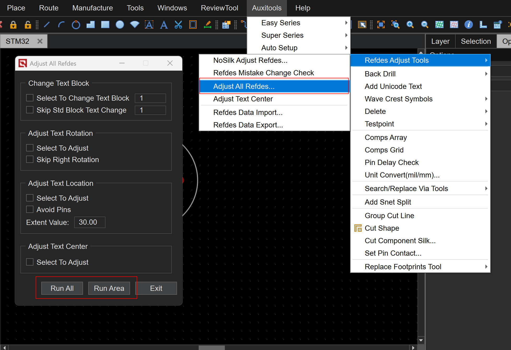The width and height of the screenshot is (511, 350).
Task: Click the Zoom In magnifier icon
Action: coord(410,25)
